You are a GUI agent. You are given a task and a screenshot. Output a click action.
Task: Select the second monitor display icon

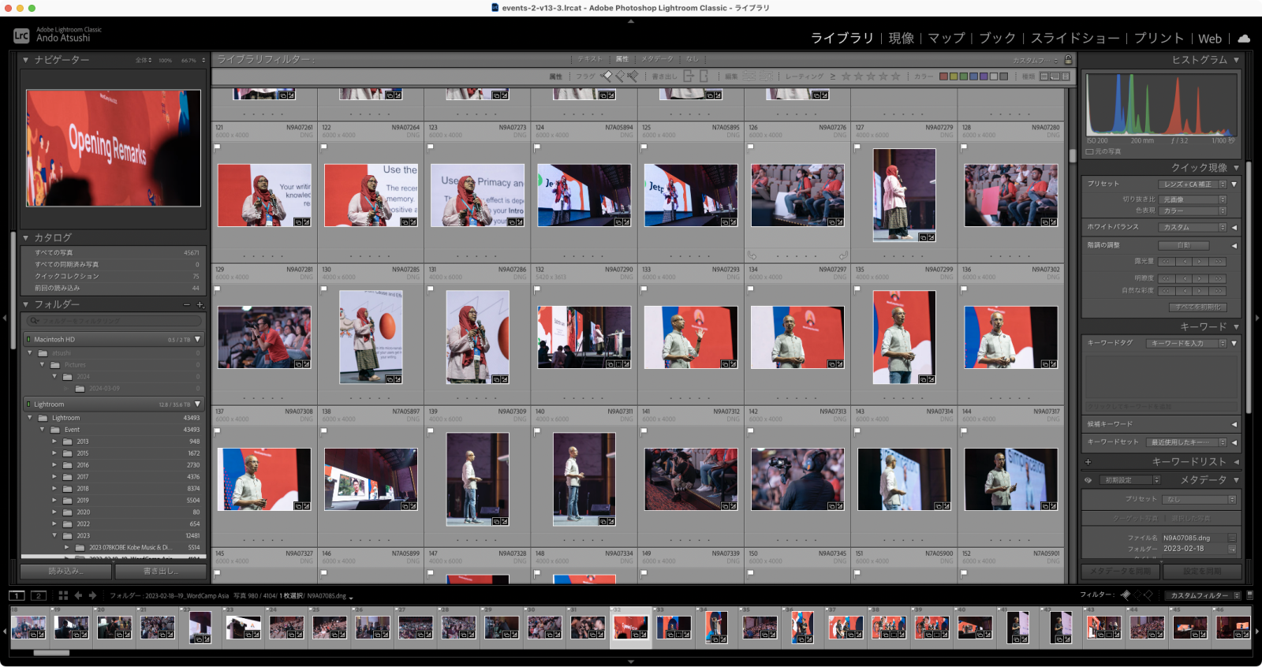click(38, 595)
